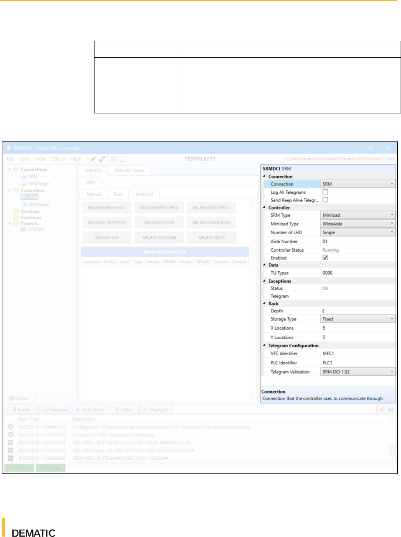
Task: Click the Rack Depth value field
Action: click(x=358, y=311)
